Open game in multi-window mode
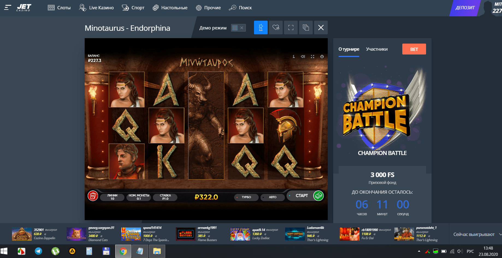 click(306, 28)
